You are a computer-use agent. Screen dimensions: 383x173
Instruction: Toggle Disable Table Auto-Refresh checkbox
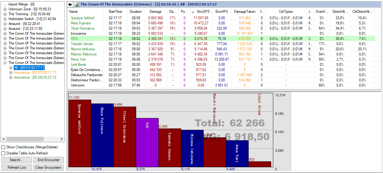pyautogui.click(x=3, y=153)
